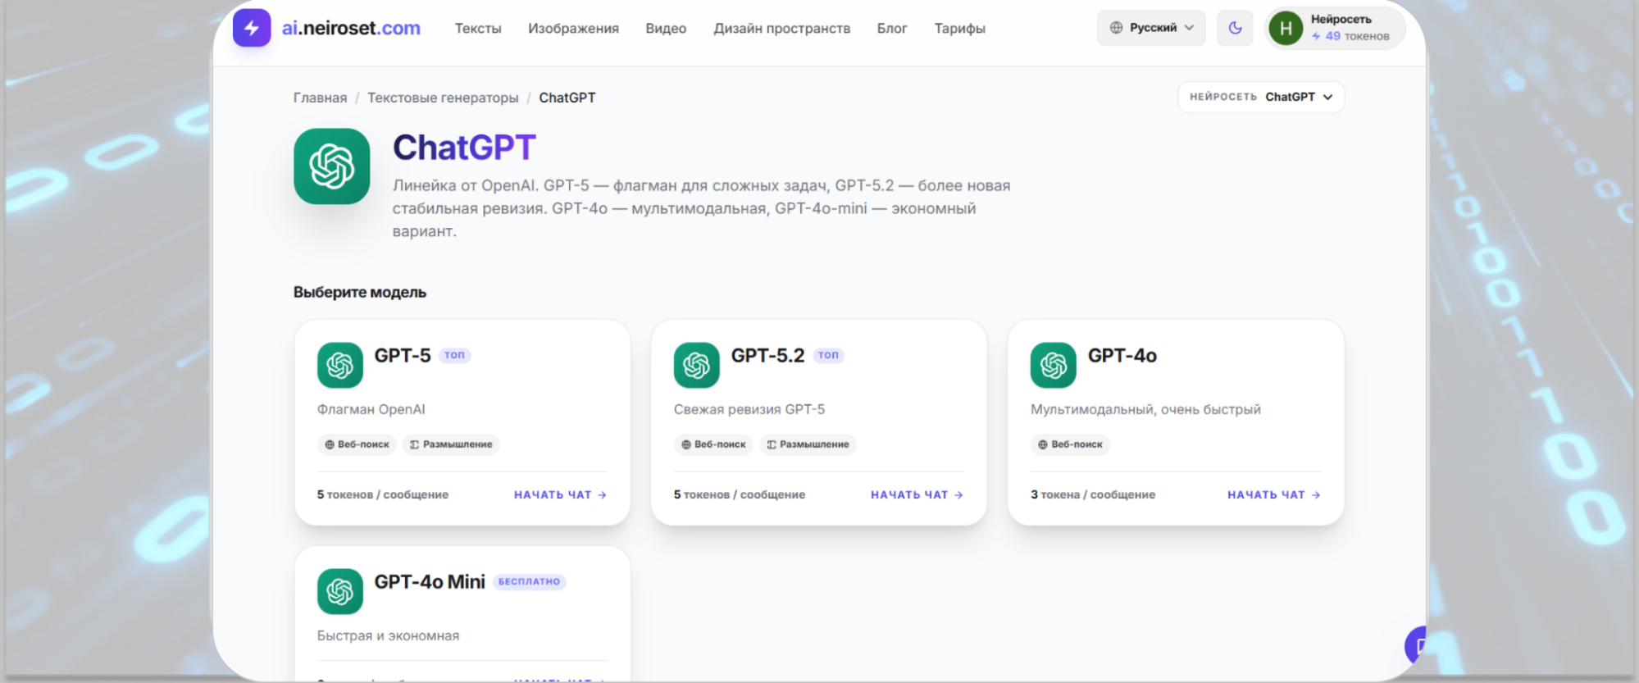Go to Главная breadcrumb
This screenshot has width=1639, height=683.
click(320, 98)
